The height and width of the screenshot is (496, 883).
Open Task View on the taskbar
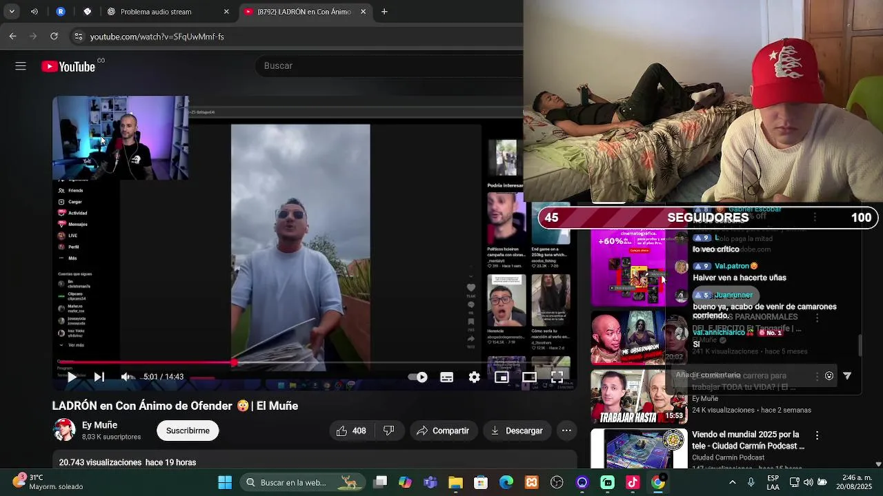coord(380,482)
